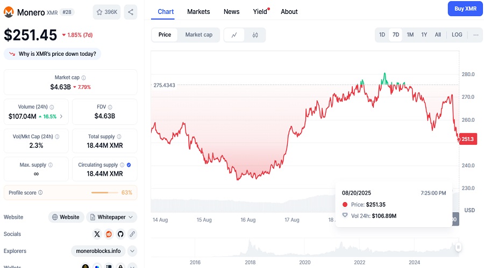Expand the Whitepaper dropdown
Image resolution: width=484 pixels, height=268 pixels.
112,217
